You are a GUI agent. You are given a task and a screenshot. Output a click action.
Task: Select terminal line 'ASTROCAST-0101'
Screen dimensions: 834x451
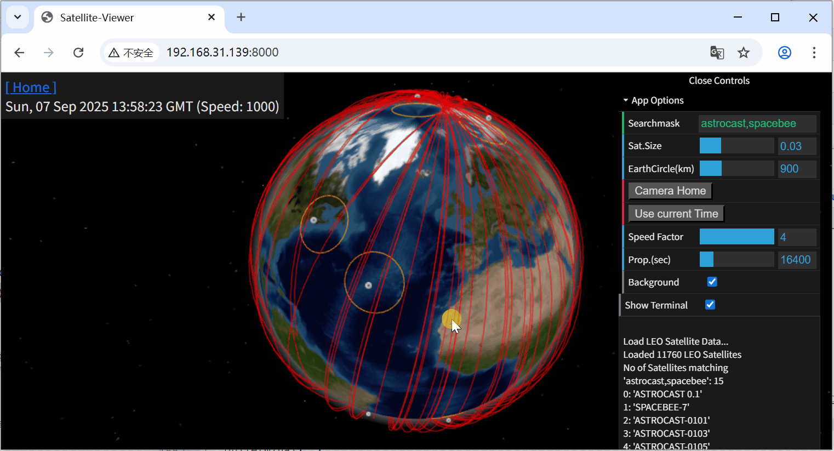(666, 420)
